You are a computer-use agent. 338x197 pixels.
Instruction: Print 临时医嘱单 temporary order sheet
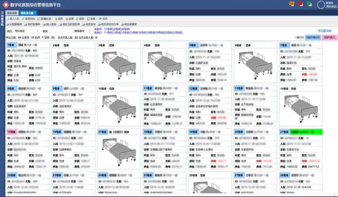[x=32, y=24]
